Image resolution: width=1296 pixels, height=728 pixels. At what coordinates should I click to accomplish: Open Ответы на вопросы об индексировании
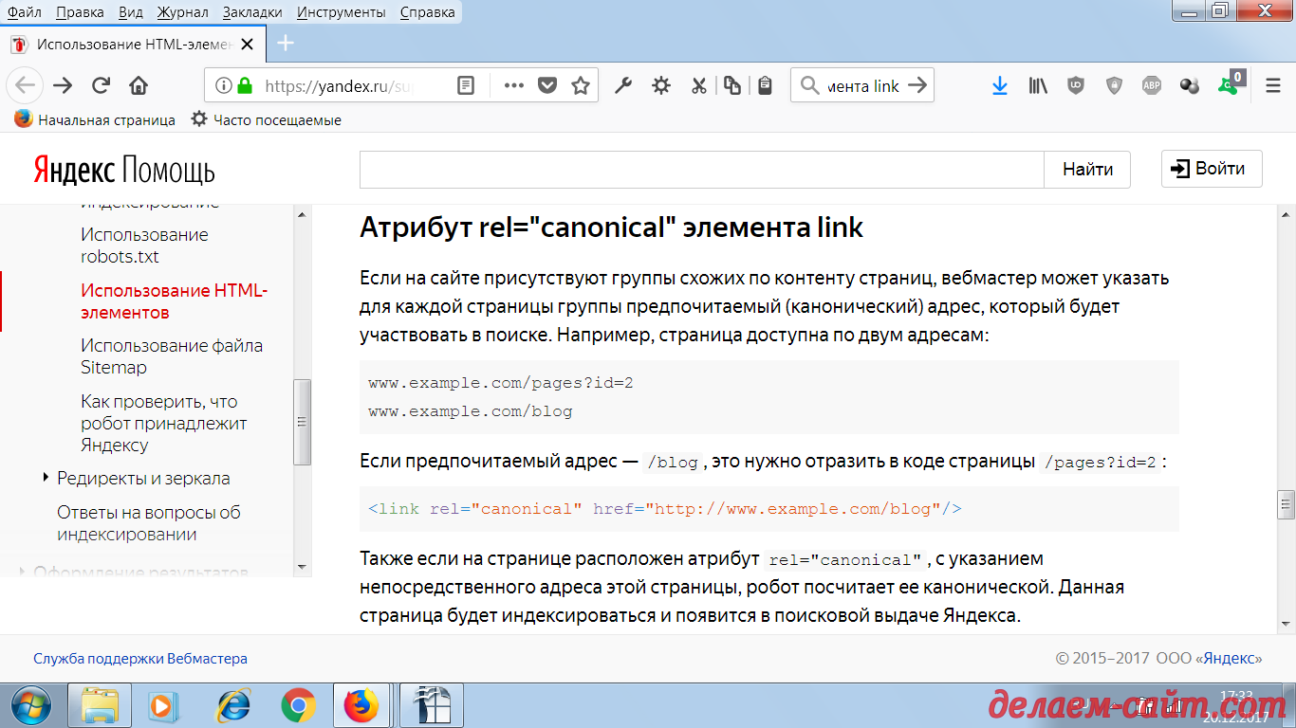[x=149, y=523]
